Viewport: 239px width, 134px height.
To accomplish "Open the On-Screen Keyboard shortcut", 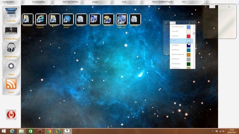I will coord(121,19).
